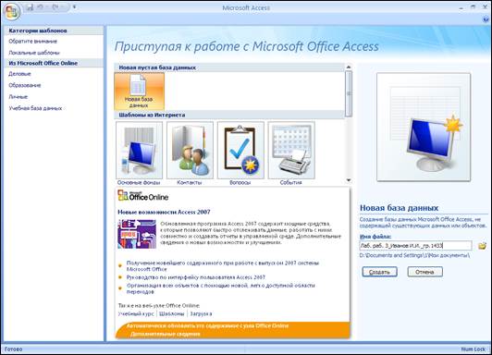The height and width of the screenshot is (355, 492).
Task: Select Локальные шаблоны category
Action: 34,53
